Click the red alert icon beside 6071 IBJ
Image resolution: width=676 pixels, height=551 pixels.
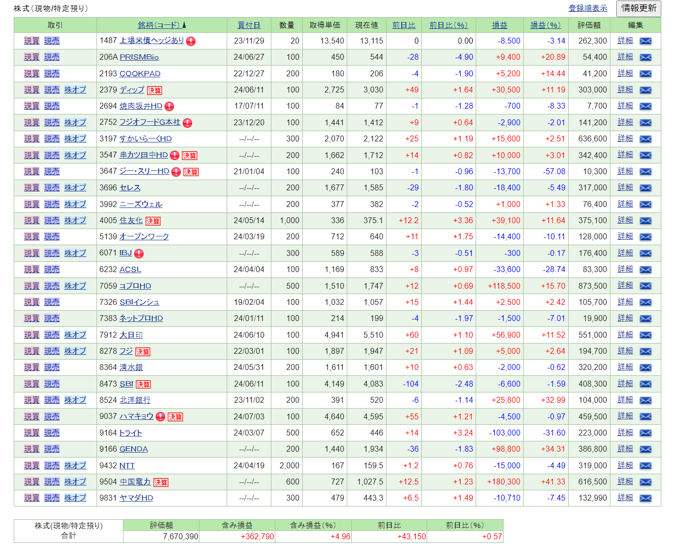pyautogui.click(x=139, y=253)
